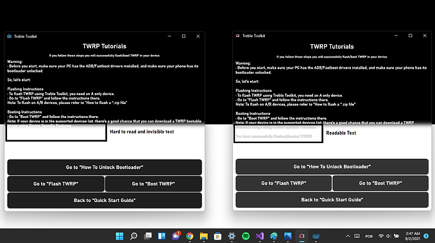Image resolution: width=435 pixels, height=243 pixels.
Task: Open touch keyboard from system tray
Action: (x=357, y=236)
